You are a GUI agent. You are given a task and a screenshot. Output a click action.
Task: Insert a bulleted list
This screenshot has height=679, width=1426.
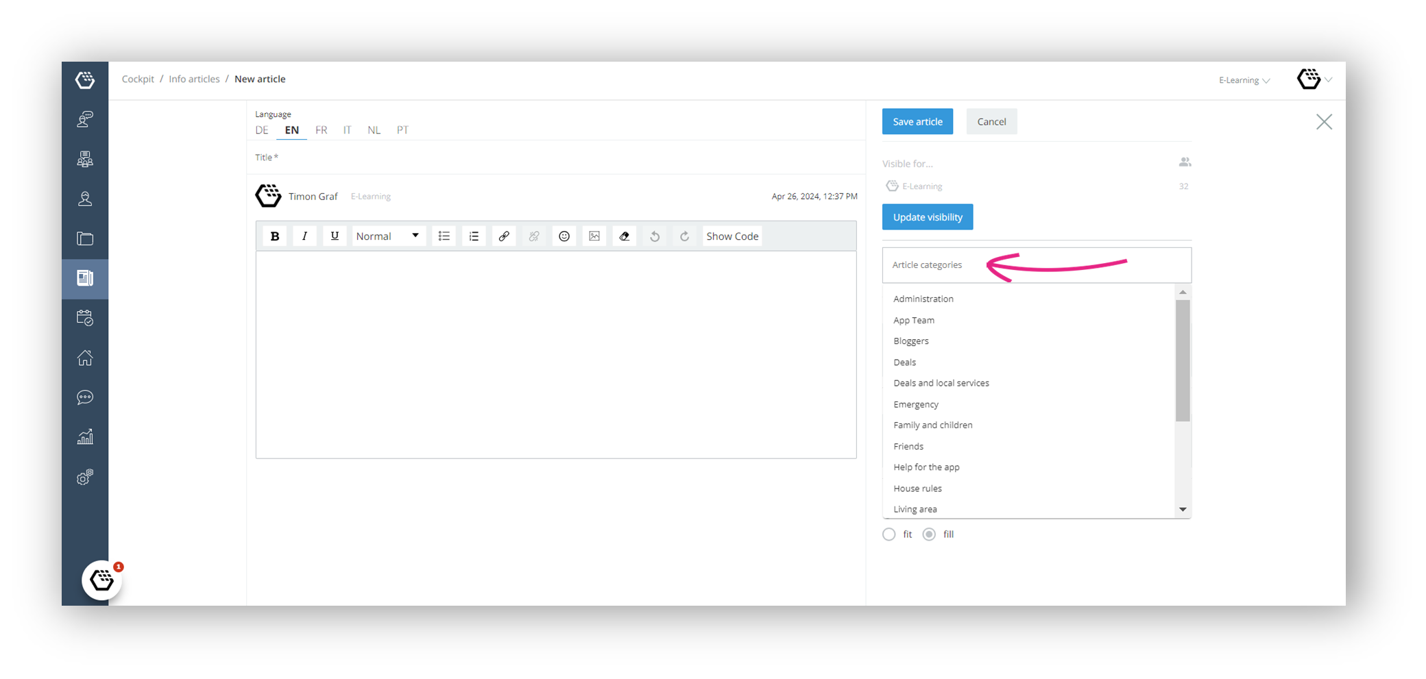[x=444, y=236]
